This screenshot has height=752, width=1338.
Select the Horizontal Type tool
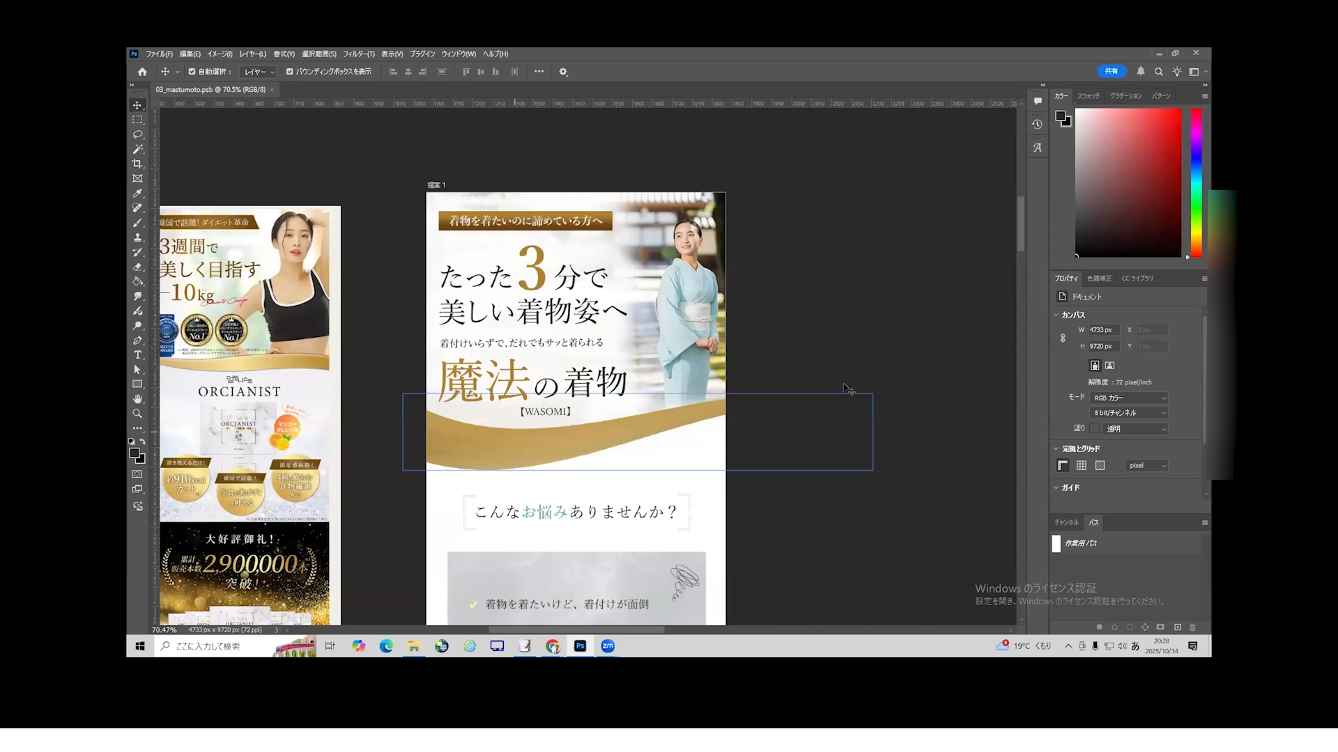tap(137, 355)
